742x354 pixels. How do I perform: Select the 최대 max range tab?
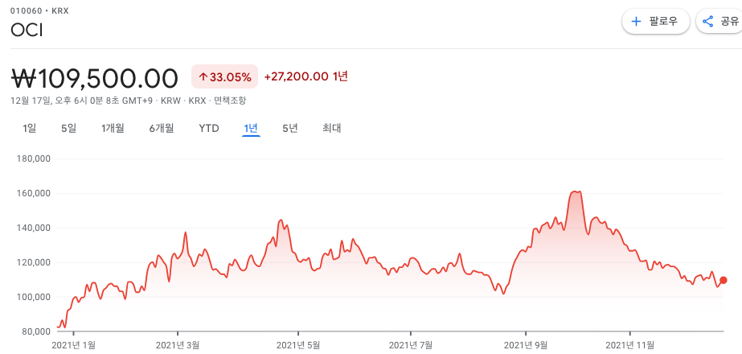pyautogui.click(x=332, y=128)
